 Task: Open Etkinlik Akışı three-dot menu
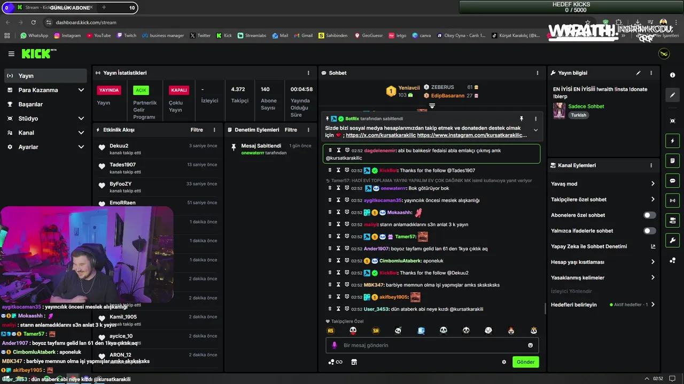214,130
